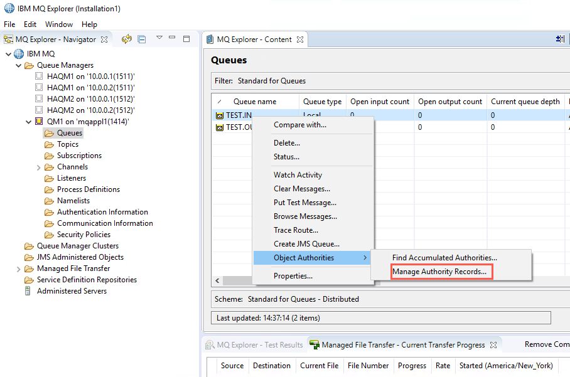Sort by Queue type column header

pos(322,102)
